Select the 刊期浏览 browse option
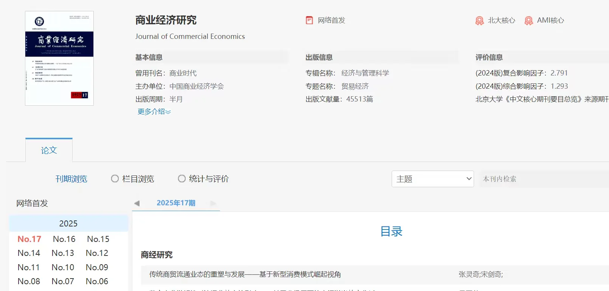Screen dimensions: 609x291 tap(71, 179)
